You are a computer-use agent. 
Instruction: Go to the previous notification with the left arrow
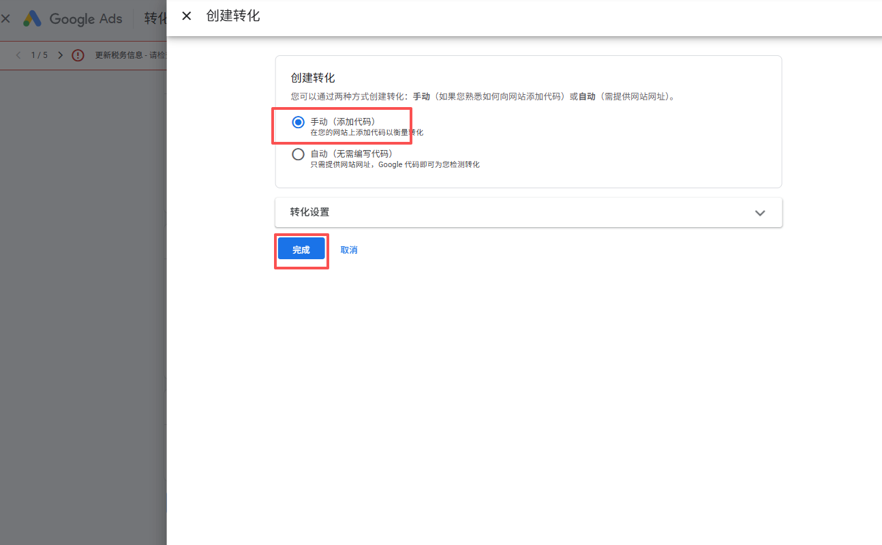pos(18,55)
